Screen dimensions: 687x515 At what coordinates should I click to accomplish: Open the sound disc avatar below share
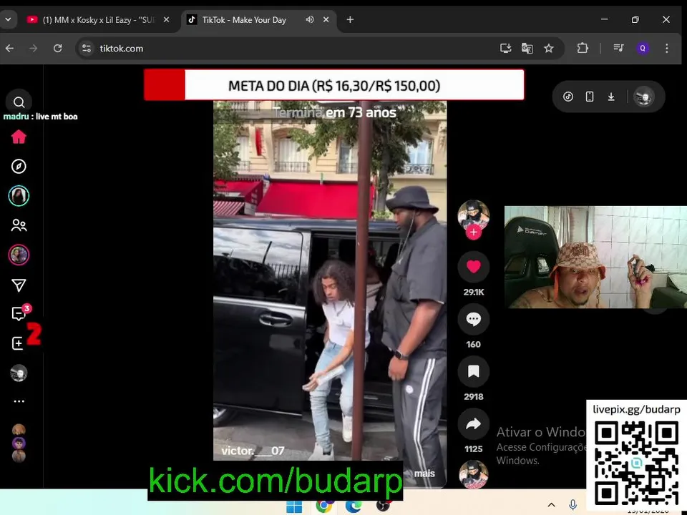point(474,474)
